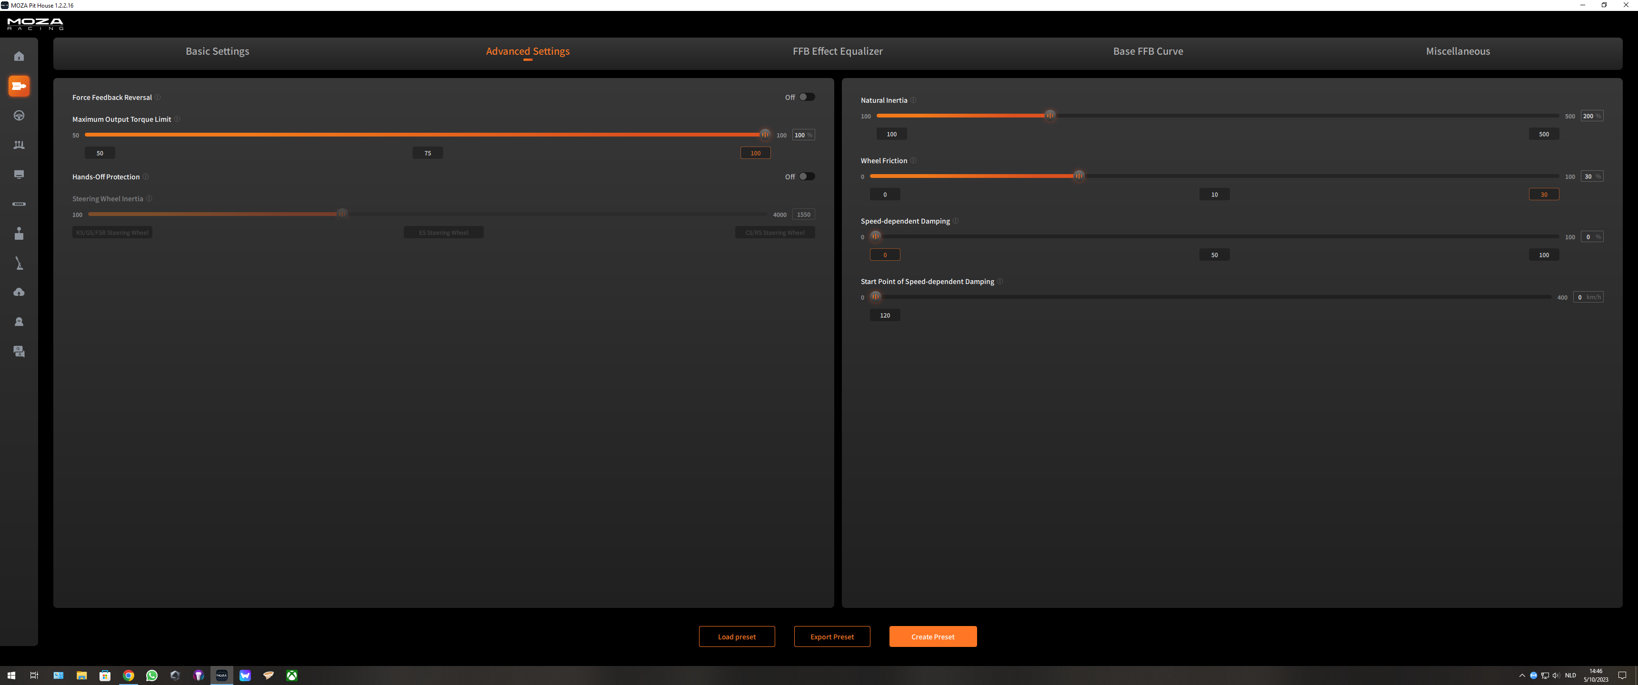This screenshot has width=1638, height=685.
Task: Select the steering wheel settings icon
Action: 19,116
